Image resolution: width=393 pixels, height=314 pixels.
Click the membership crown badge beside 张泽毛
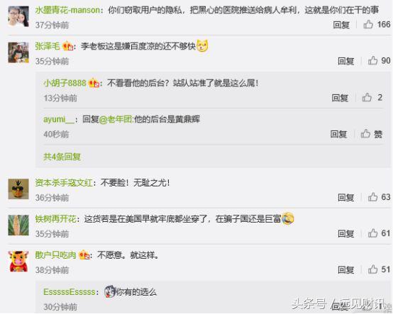pyautogui.click(x=67, y=46)
